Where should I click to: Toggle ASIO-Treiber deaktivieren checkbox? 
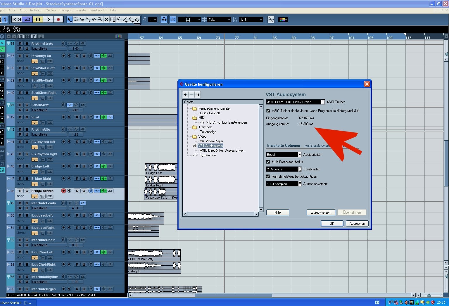(x=268, y=111)
